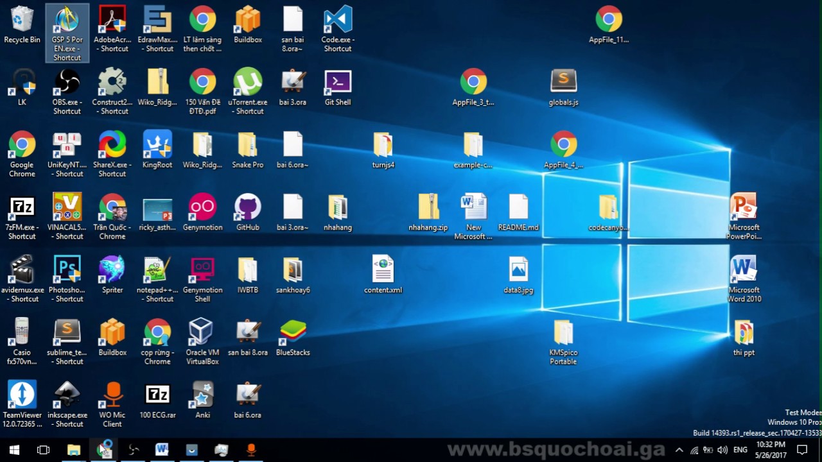Screen dimensions: 822x462
Task: Select the EdrawMax shortcut icon
Action: [x=157, y=29]
